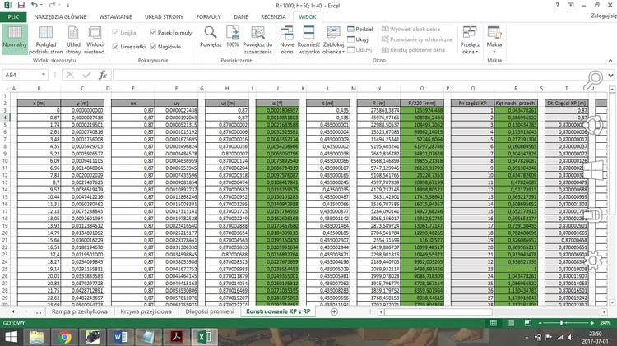Open the UKŁAD STRONY tab
617x346 pixels.
pyautogui.click(x=164, y=17)
